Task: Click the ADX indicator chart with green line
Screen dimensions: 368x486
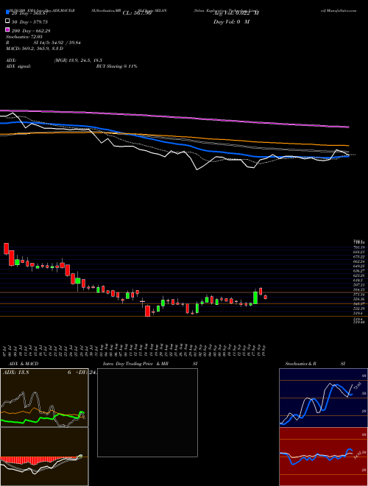Action: tap(44, 398)
